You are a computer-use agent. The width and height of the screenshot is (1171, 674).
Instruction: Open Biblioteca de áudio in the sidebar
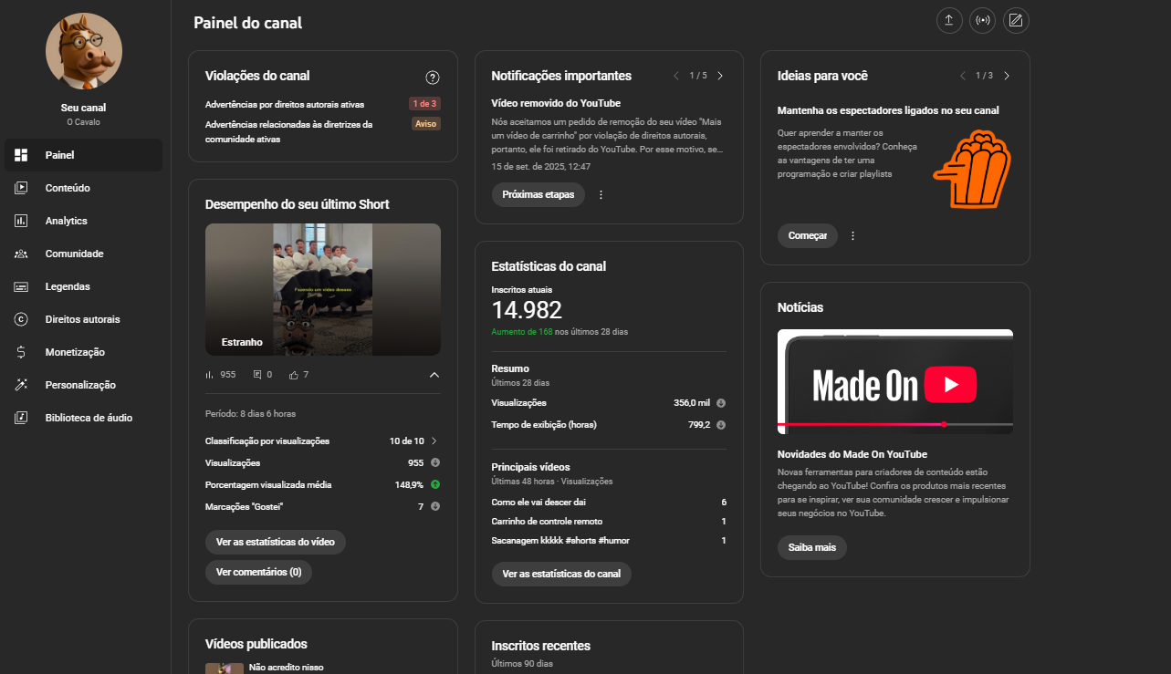89,418
